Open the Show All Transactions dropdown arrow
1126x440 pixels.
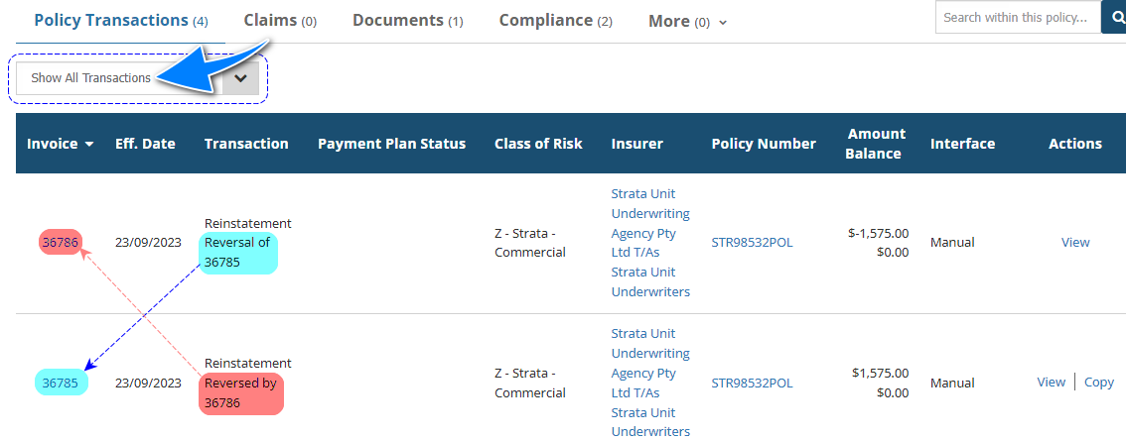pos(240,78)
